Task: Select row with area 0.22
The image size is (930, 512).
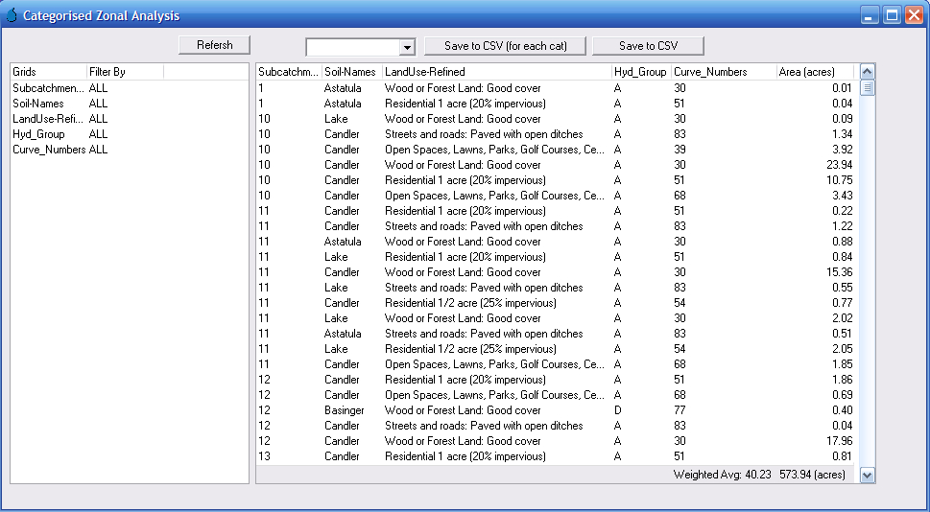Action: pyautogui.click(x=556, y=210)
